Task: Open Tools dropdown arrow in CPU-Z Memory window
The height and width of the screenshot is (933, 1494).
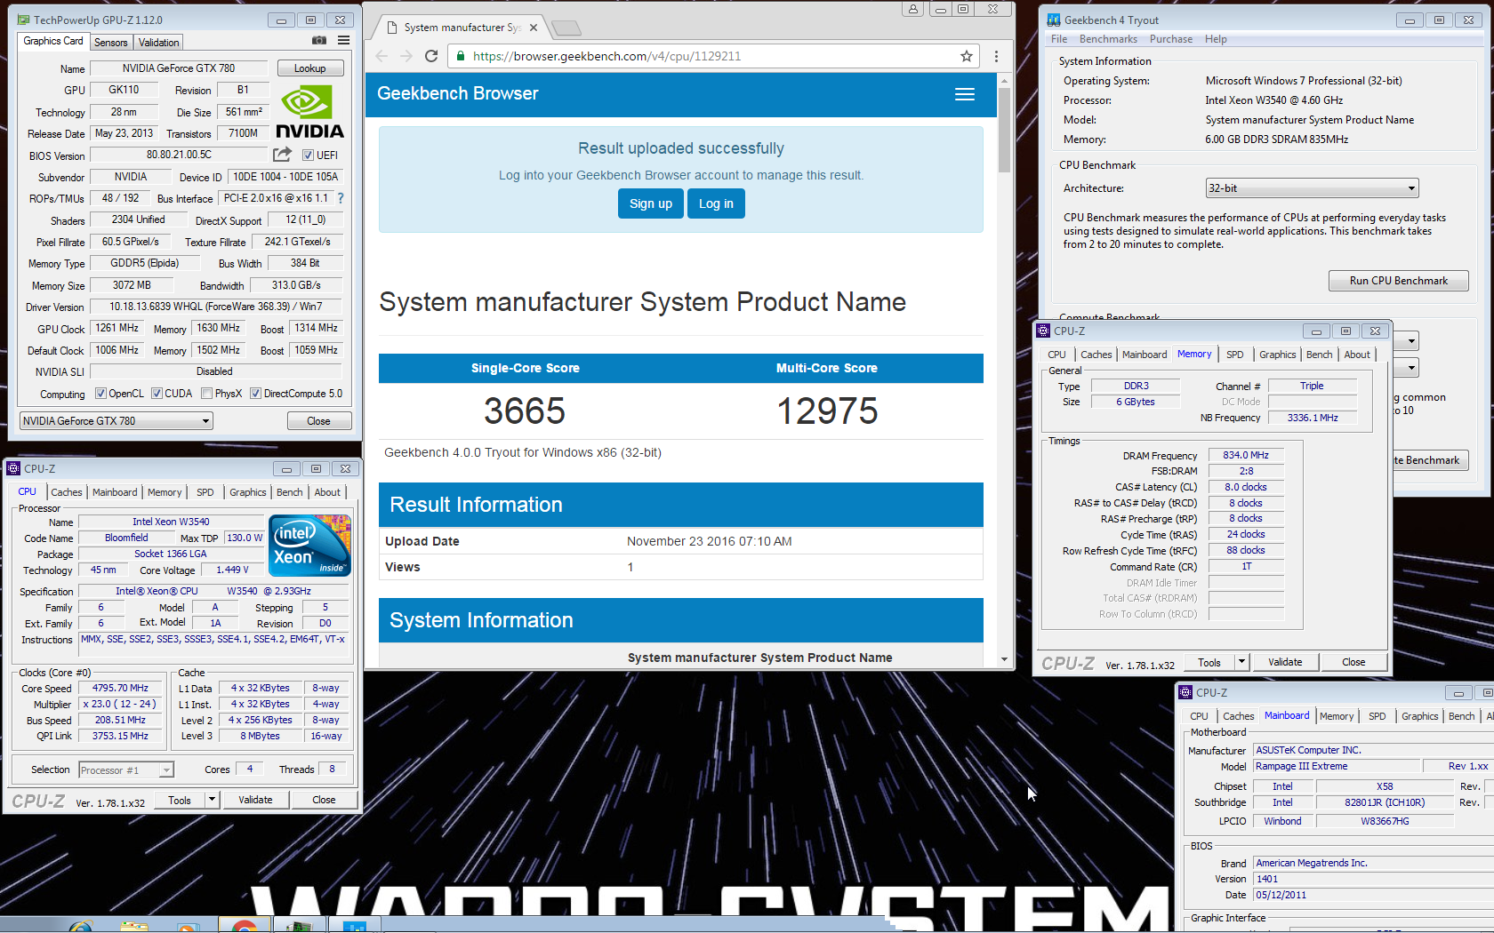Action: tap(1241, 662)
